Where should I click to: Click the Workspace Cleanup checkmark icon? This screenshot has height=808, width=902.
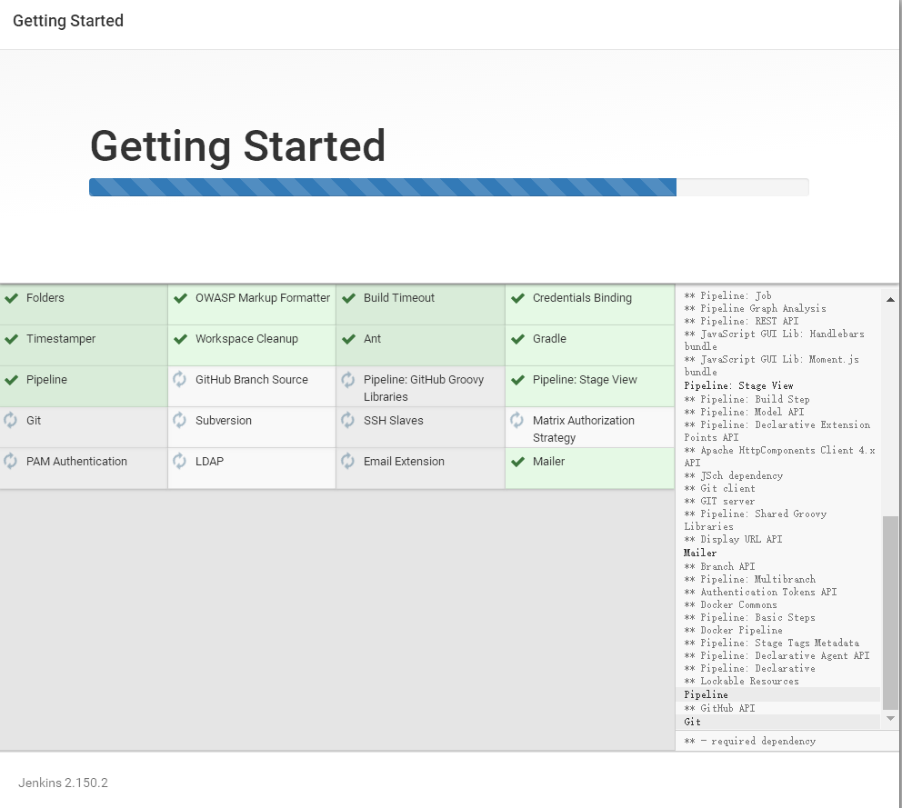click(181, 339)
